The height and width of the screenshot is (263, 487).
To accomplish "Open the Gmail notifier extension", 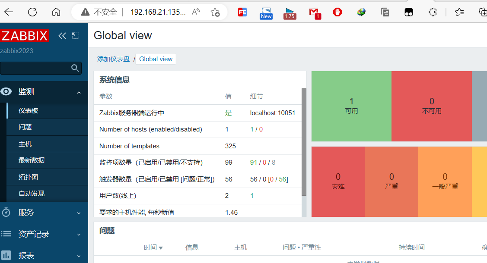I will tap(315, 13).
